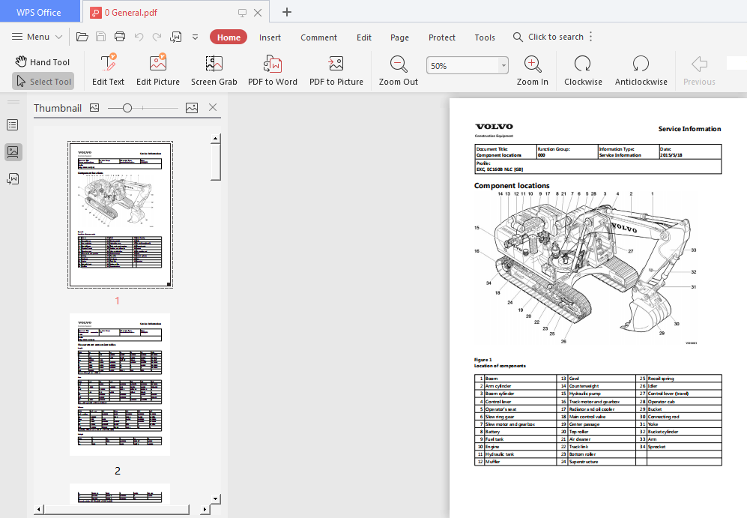The height and width of the screenshot is (518, 747).
Task: Close the Thumbnail panel
Action: [x=213, y=108]
